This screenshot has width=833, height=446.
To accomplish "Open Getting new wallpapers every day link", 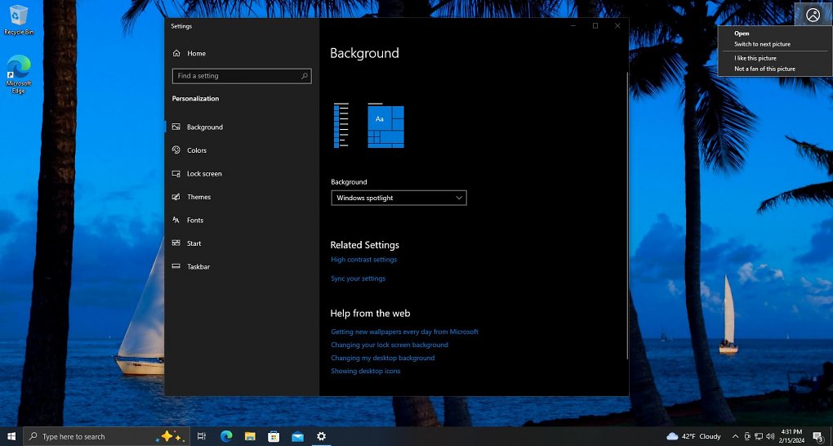I will [x=404, y=332].
